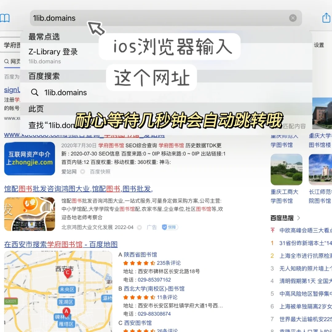
Task: Open hot search 上海被单独隔离2岁女
Action: (306, 306)
